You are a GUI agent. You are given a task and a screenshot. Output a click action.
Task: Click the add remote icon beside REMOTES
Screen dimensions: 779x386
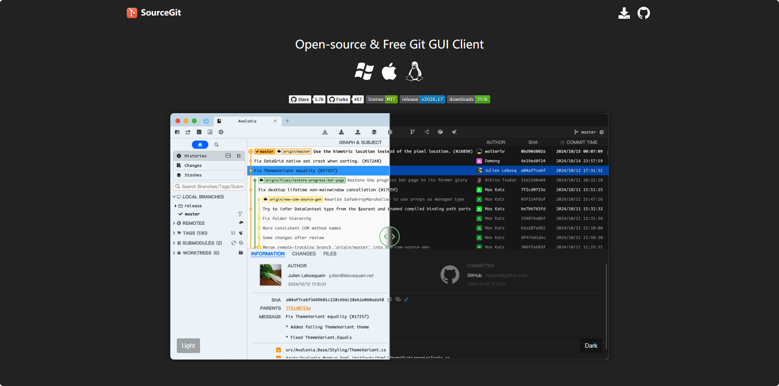[241, 223]
